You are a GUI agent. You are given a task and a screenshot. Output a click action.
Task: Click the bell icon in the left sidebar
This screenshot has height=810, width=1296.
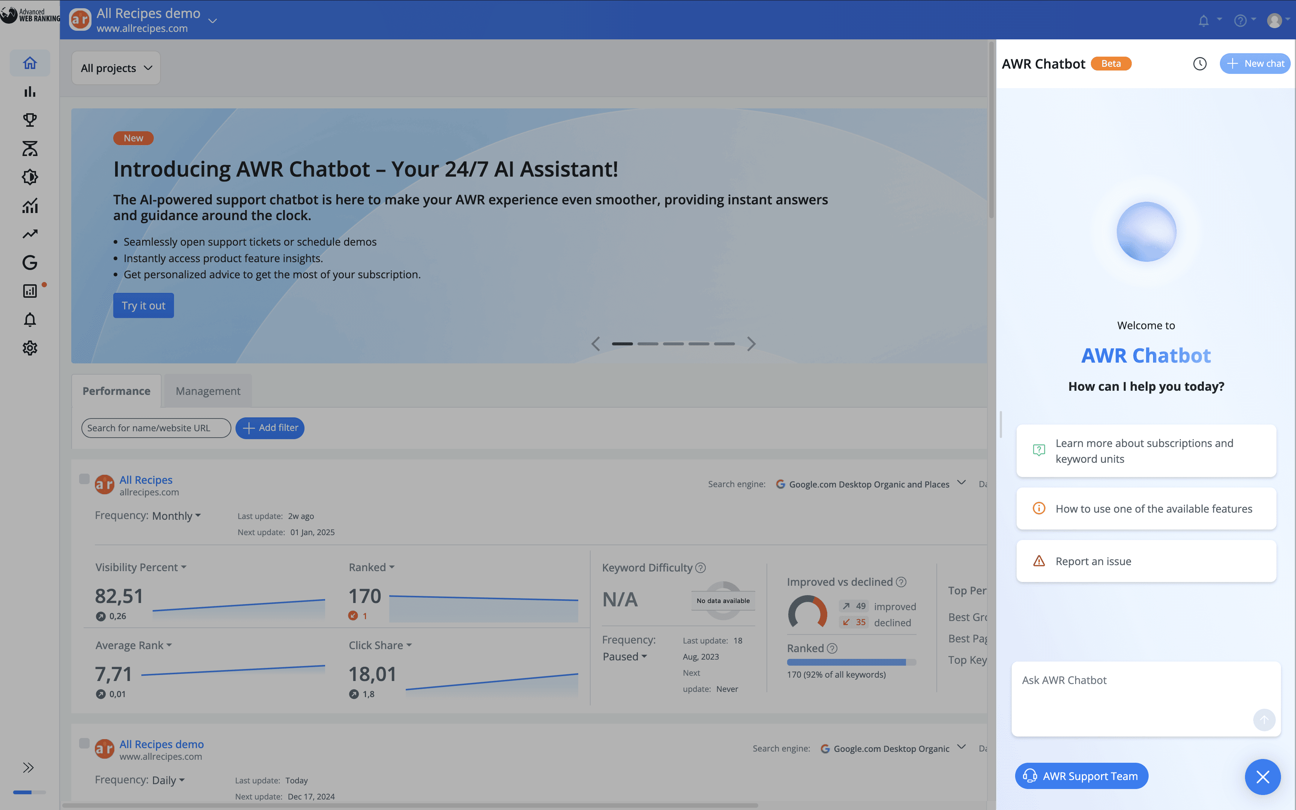pyautogui.click(x=30, y=320)
